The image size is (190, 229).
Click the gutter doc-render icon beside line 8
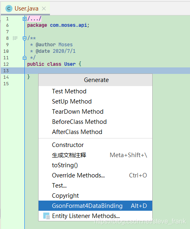point(15,38)
